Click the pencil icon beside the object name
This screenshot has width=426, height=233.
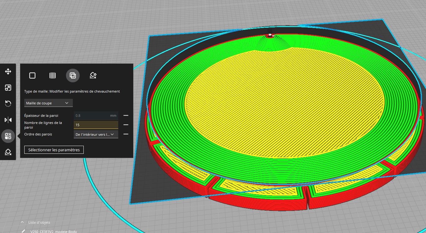point(23,231)
